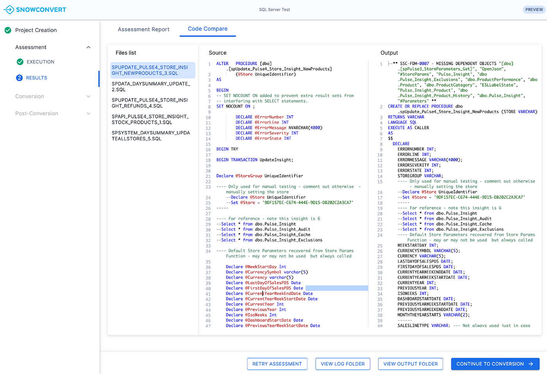Click the RESULTS step number 2 icon
This screenshot has width=547, height=374.
coord(20,78)
